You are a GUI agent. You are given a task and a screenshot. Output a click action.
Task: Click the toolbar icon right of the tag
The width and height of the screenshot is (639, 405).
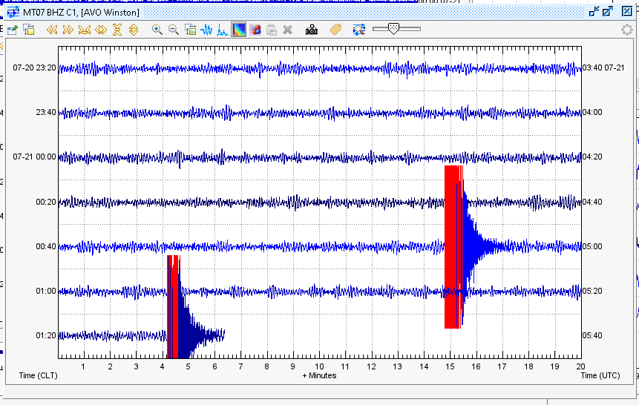359,30
